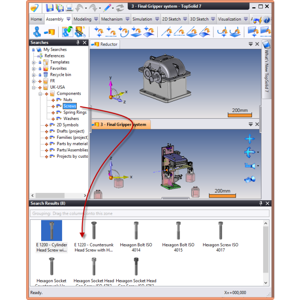Click the Edit pencil icon
Image resolution: width=300 pixels, height=300 pixels.
click(x=107, y=8)
